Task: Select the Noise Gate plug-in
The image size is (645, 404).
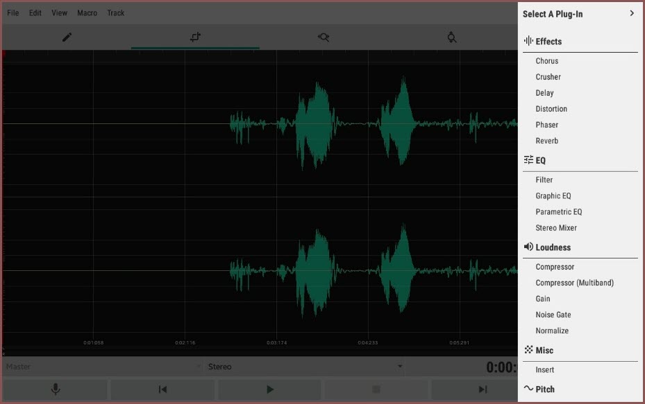Action: pyautogui.click(x=553, y=315)
